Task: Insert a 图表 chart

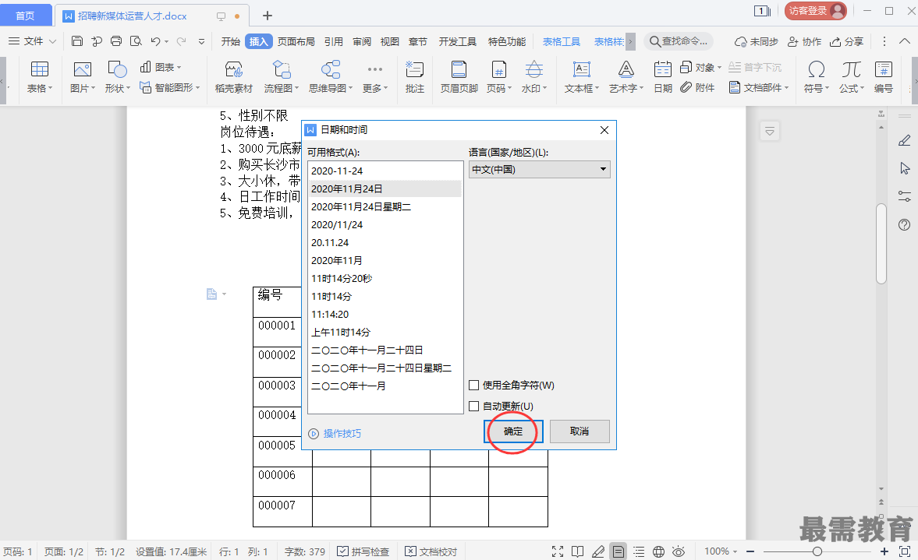Action: (x=160, y=67)
